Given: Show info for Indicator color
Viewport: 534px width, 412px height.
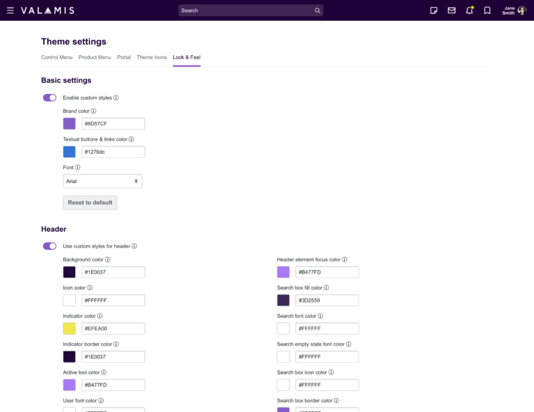Looking at the screenshot, I should click(100, 316).
